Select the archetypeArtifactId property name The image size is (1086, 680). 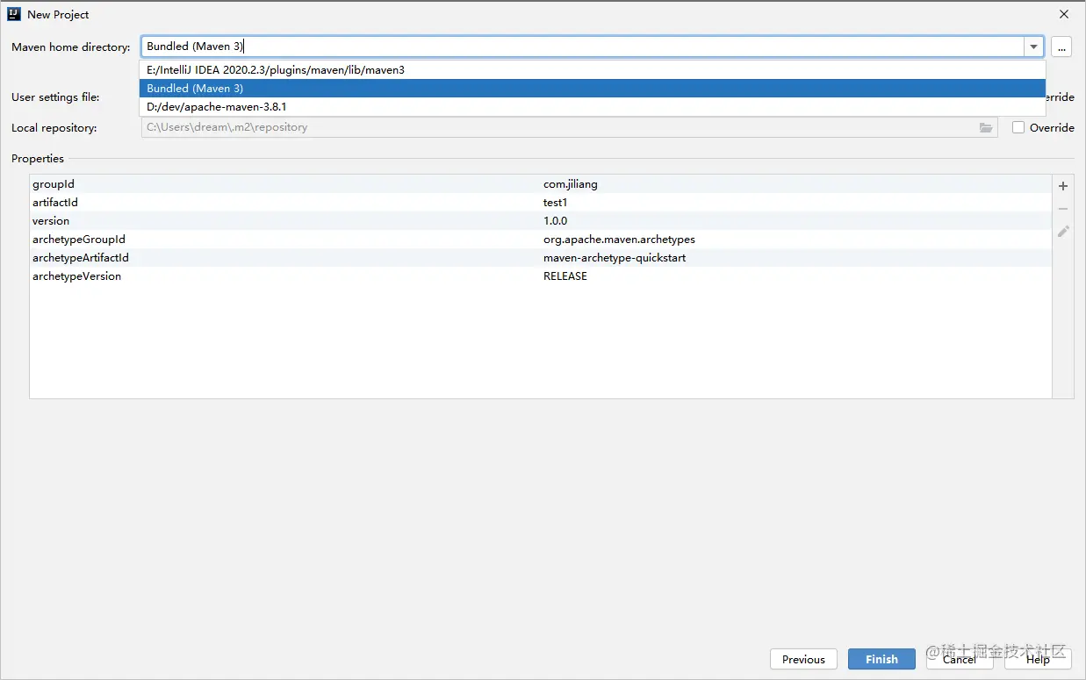81,258
